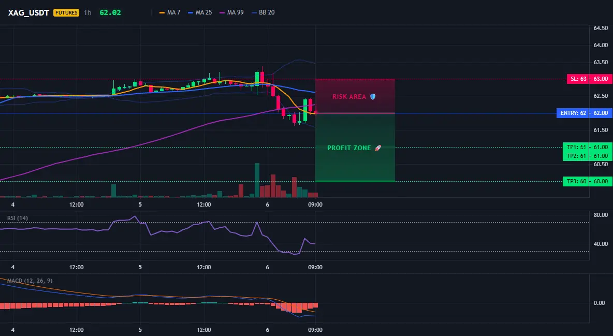Click the 61.50 price axis label
613x336 pixels.
pyautogui.click(x=601, y=130)
